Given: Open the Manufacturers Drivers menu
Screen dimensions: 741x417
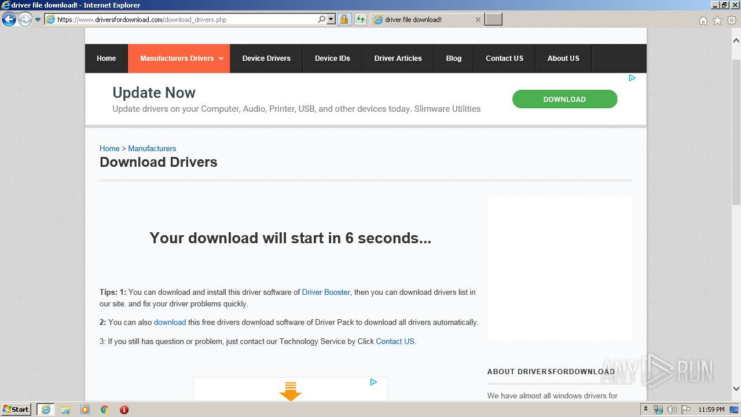Looking at the screenshot, I should pyautogui.click(x=178, y=58).
